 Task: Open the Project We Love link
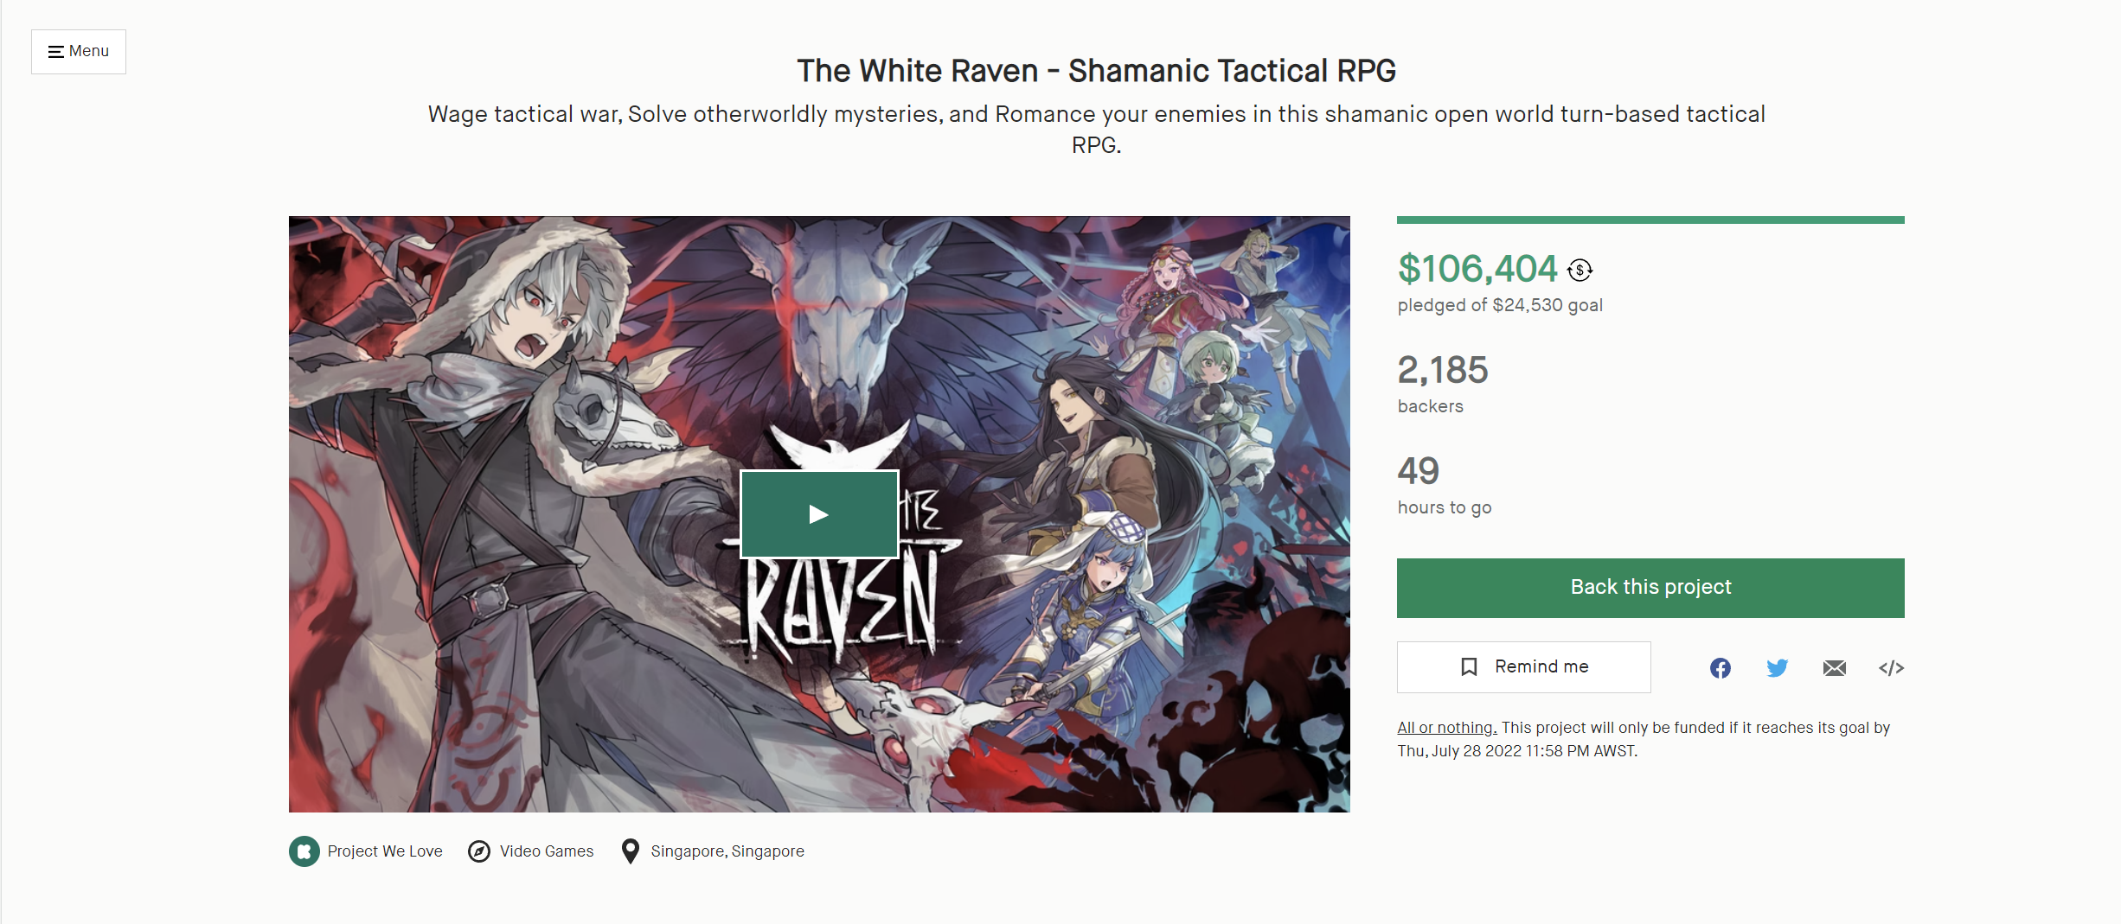pos(385,851)
